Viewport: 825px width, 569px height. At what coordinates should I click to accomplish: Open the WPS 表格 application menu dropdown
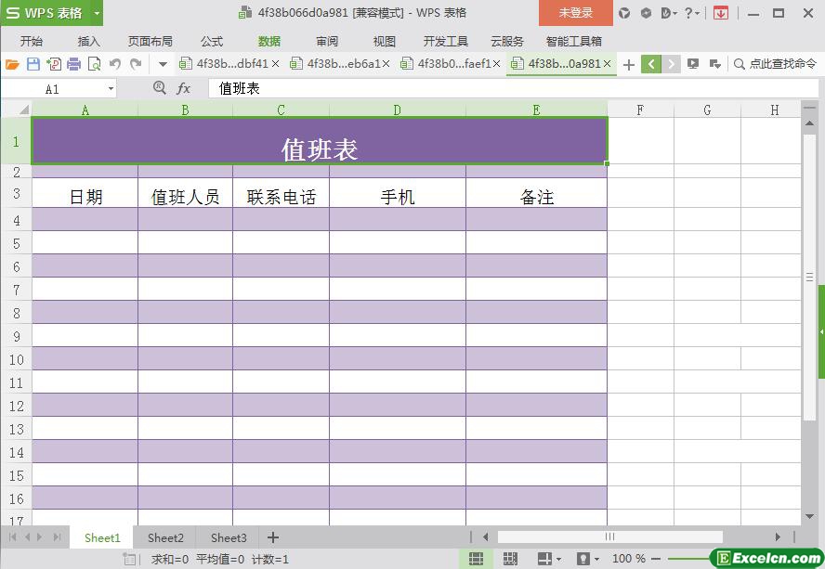point(97,13)
